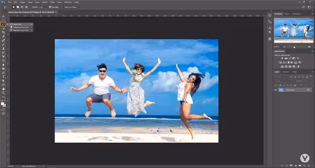This screenshot has width=315, height=168.
Task: Switch to the Layers tab
Action: [277, 72]
